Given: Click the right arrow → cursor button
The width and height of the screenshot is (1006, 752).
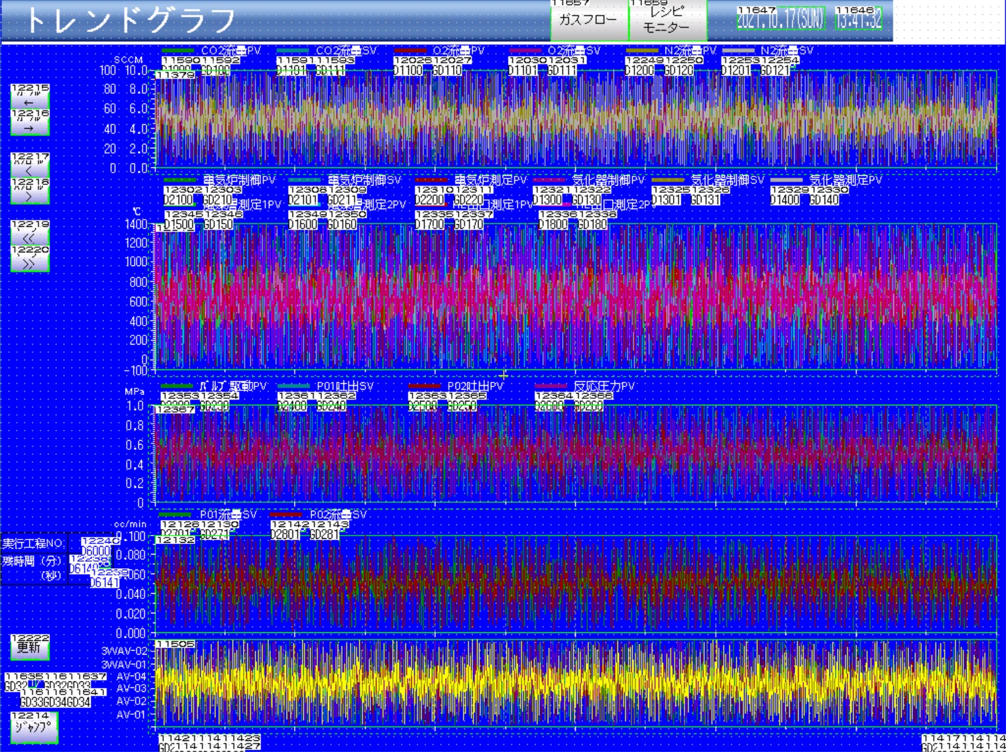Looking at the screenshot, I should 30,123.
